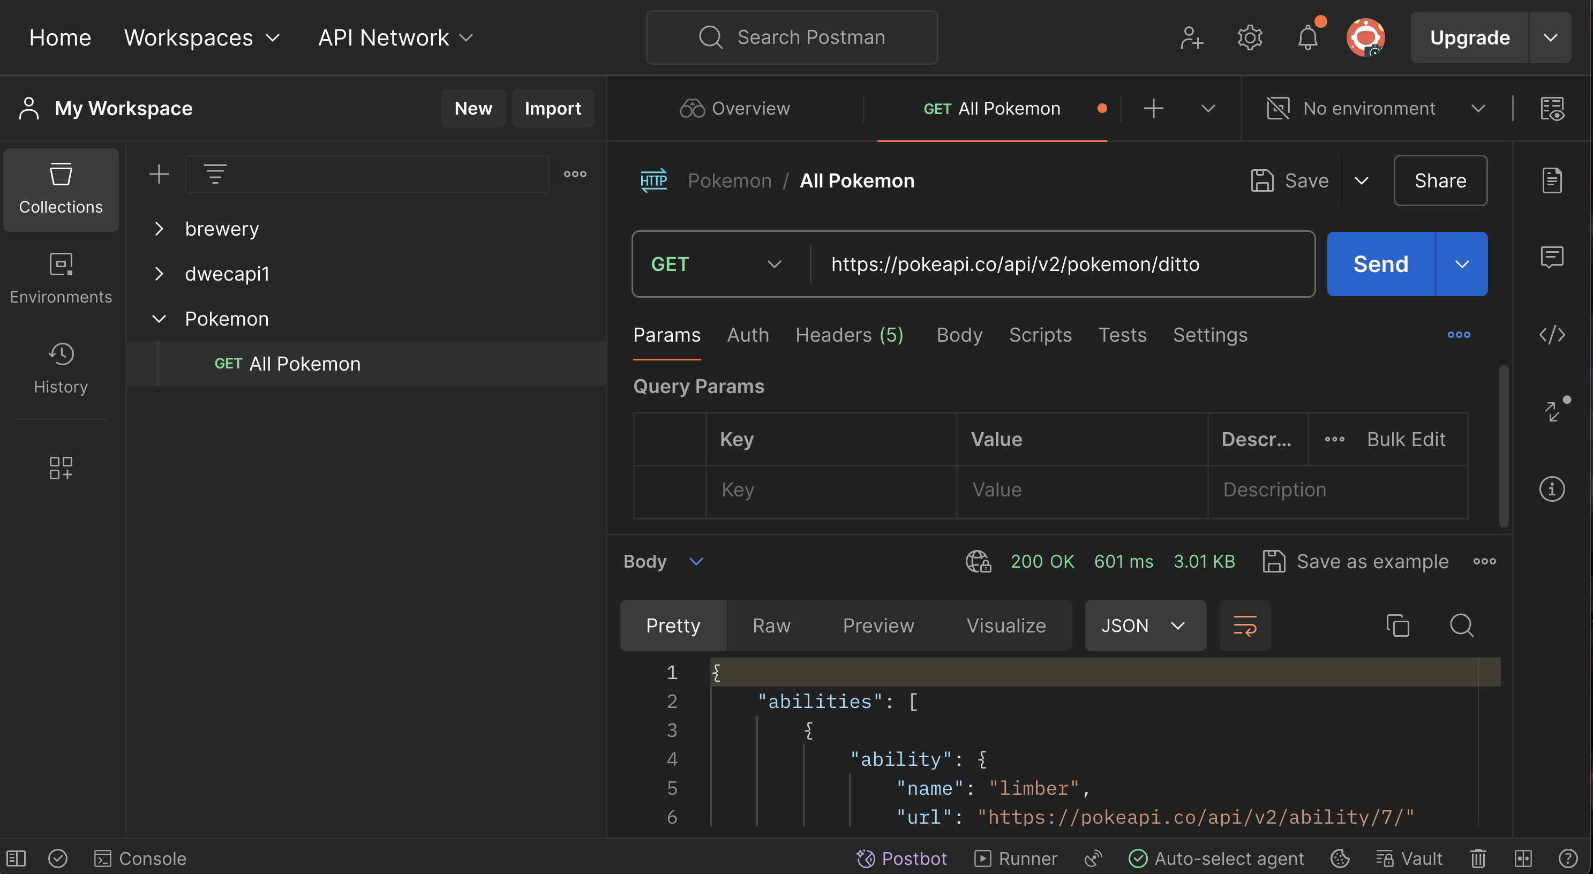Collapse the Pokemon collection
Screen dimensions: 1593x874
[159, 319]
